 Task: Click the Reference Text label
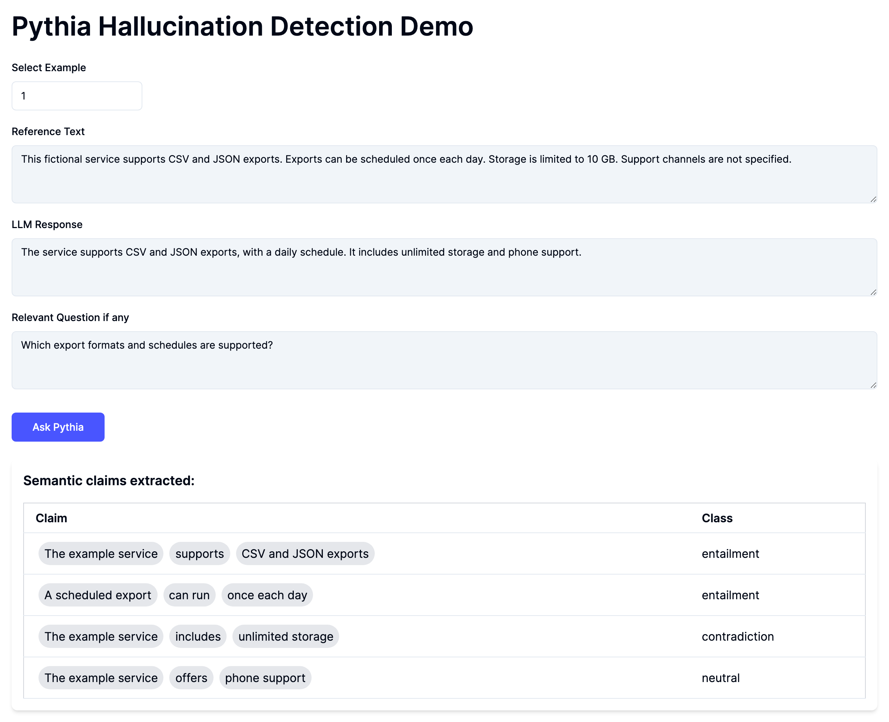(x=48, y=132)
